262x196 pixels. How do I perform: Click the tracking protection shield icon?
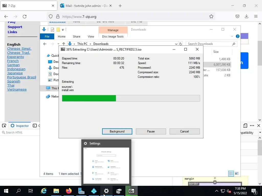click(x=51, y=16)
